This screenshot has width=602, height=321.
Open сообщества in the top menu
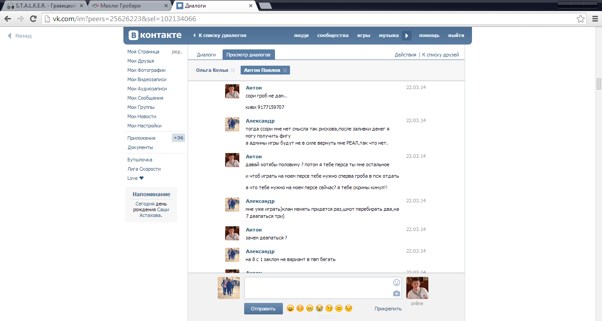[x=333, y=35]
